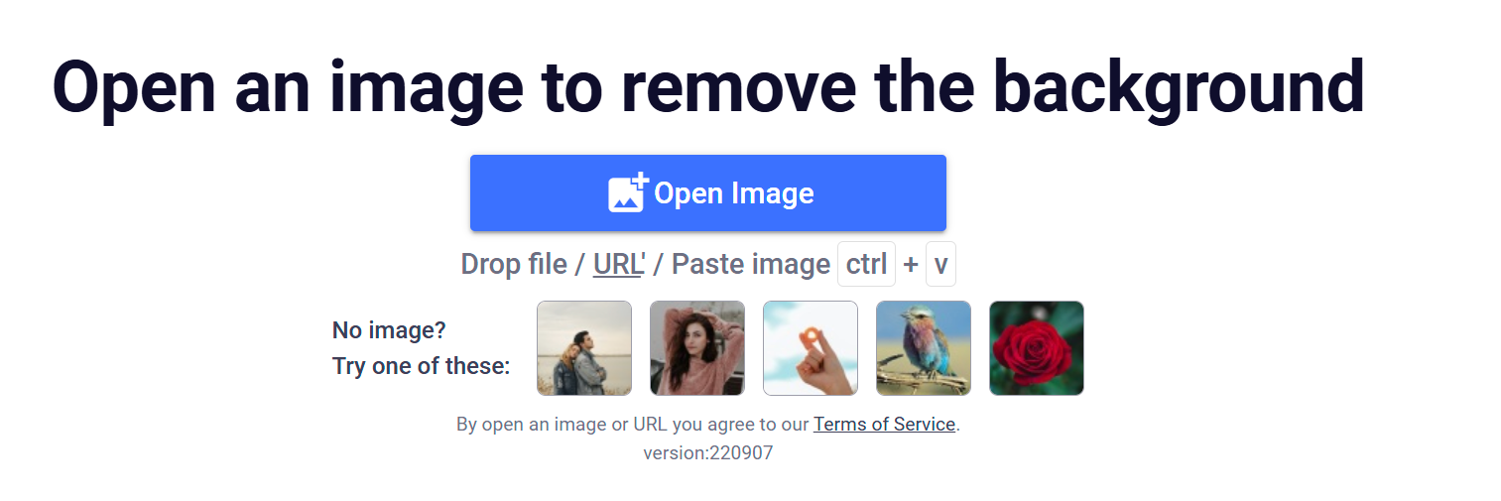Click the ctrl key badge
Screen dimensions: 1501x501
click(866, 264)
